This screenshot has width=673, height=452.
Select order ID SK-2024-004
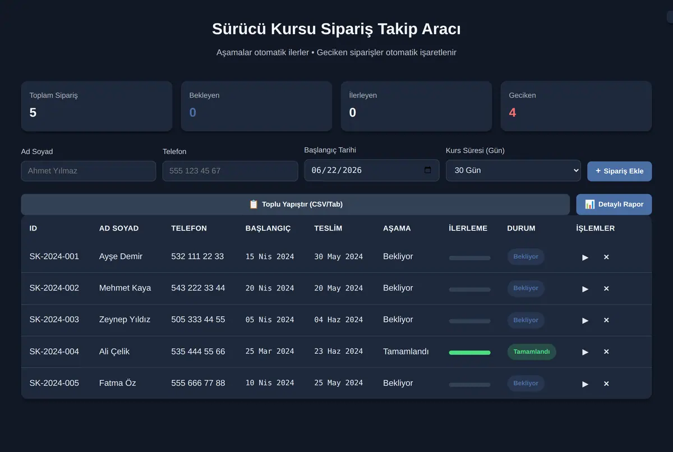54,352
